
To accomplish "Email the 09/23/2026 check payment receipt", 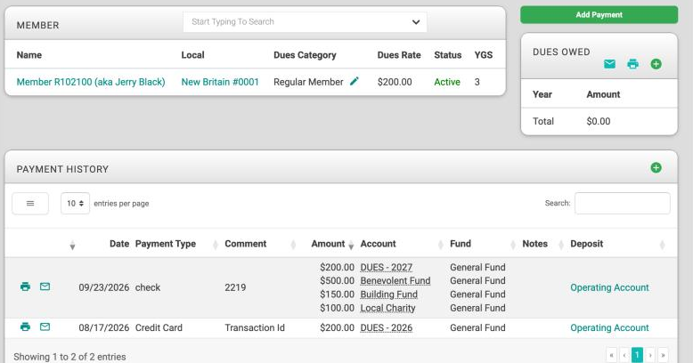I will pyautogui.click(x=45, y=286).
